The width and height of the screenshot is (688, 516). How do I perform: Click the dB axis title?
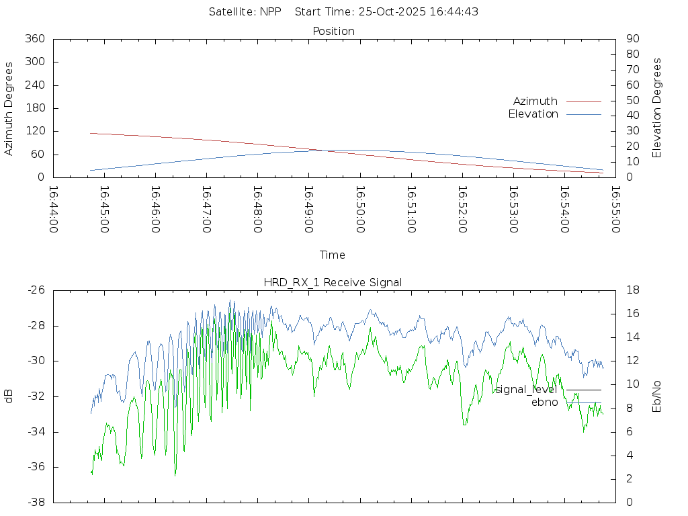pos(9,396)
